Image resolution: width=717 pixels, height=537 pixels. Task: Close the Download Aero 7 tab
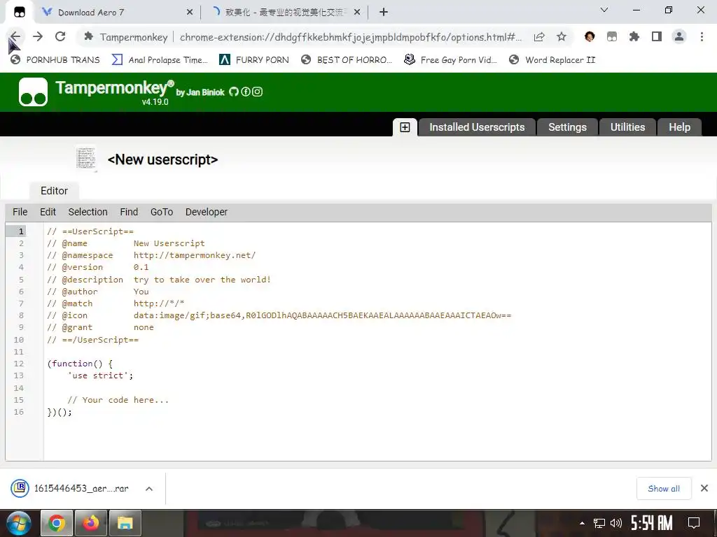[190, 13]
